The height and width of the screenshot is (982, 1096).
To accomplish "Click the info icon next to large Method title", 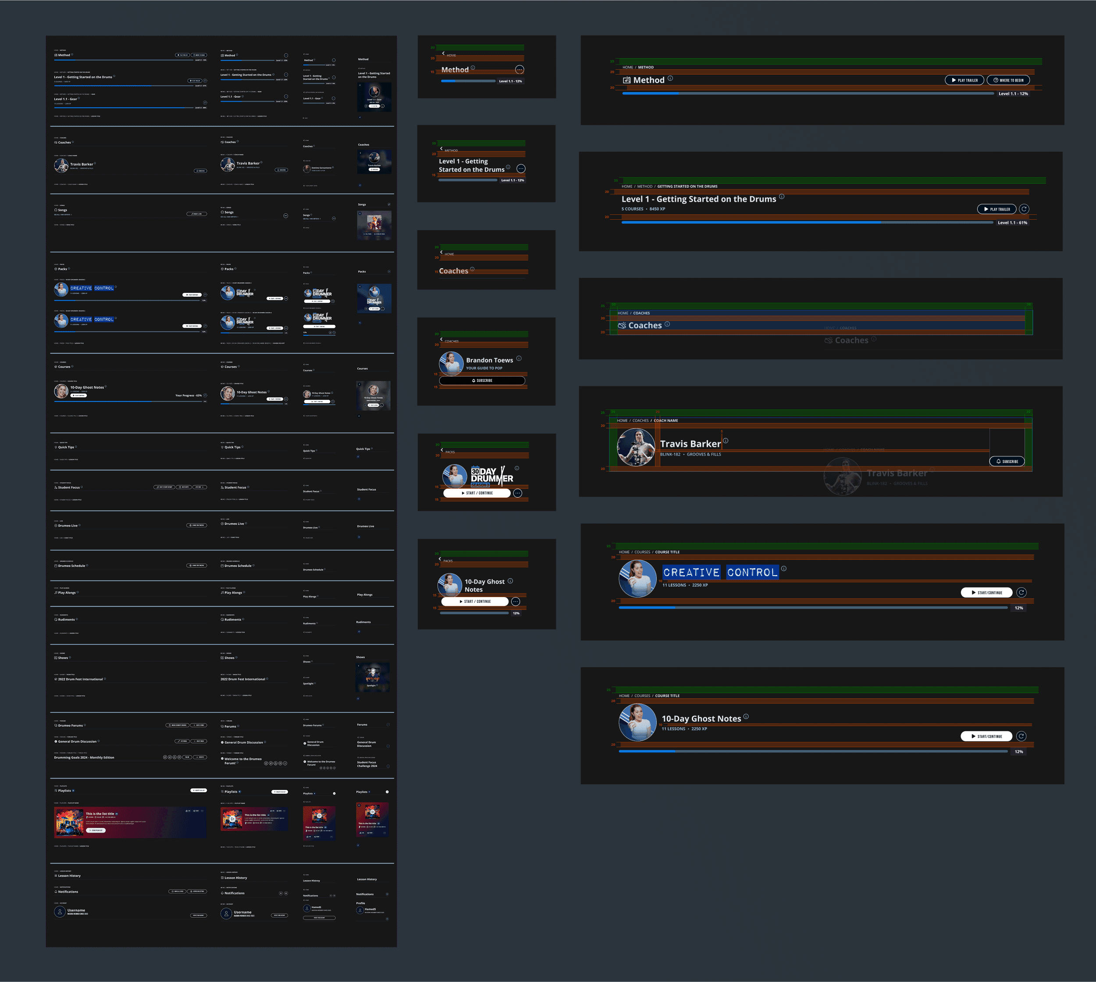I will (670, 78).
